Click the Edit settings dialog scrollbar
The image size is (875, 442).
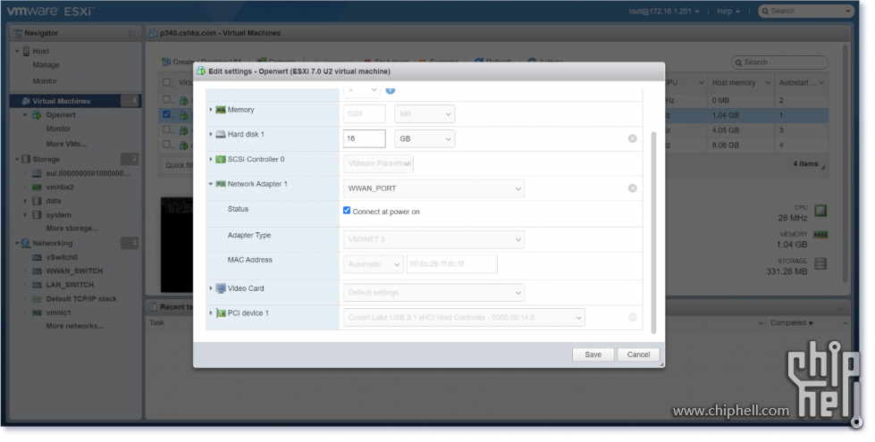click(653, 232)
